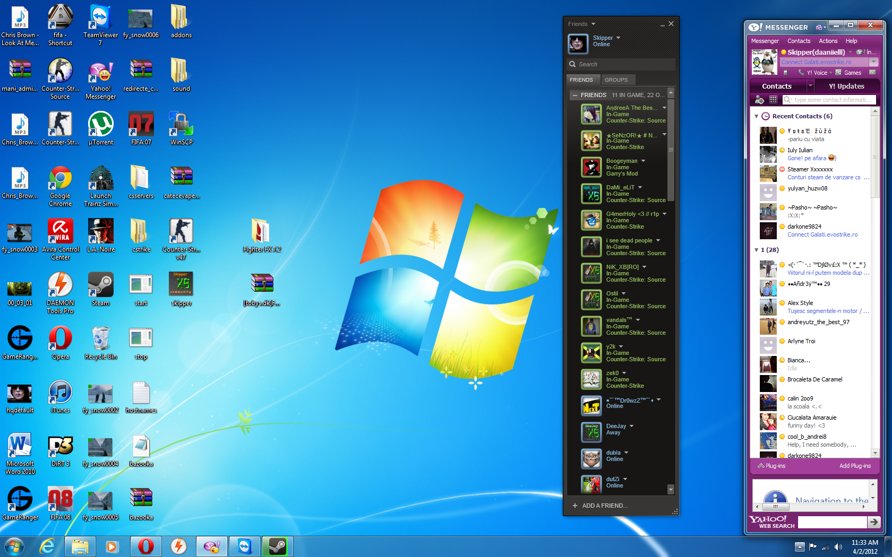Open the Recycle Bin
Screen dimensions: 892x557
click(x=100, y=343)
